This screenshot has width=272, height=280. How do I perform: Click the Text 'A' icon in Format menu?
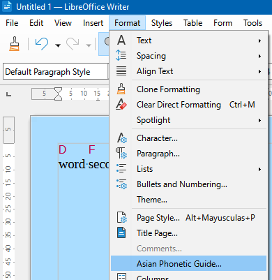[x=121, y=40]
